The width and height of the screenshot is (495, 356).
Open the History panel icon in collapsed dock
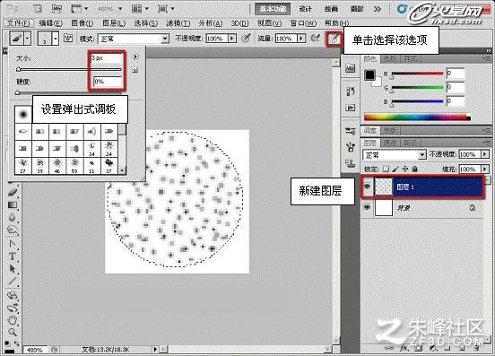[x=350, y=91]
